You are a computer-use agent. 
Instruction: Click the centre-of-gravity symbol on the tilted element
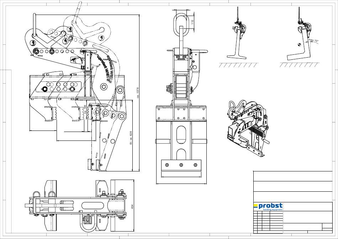(x=299, y=44)
